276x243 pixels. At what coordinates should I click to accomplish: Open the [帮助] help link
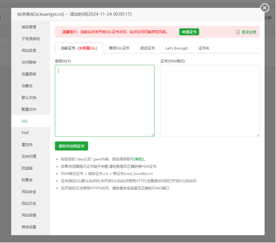tap(138, 159)
